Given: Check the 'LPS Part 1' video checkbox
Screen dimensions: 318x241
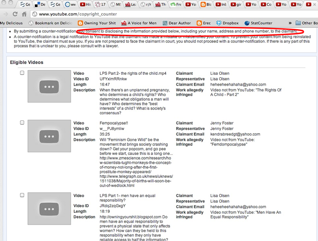Looking at the screenshot, I should coord(22,195).
